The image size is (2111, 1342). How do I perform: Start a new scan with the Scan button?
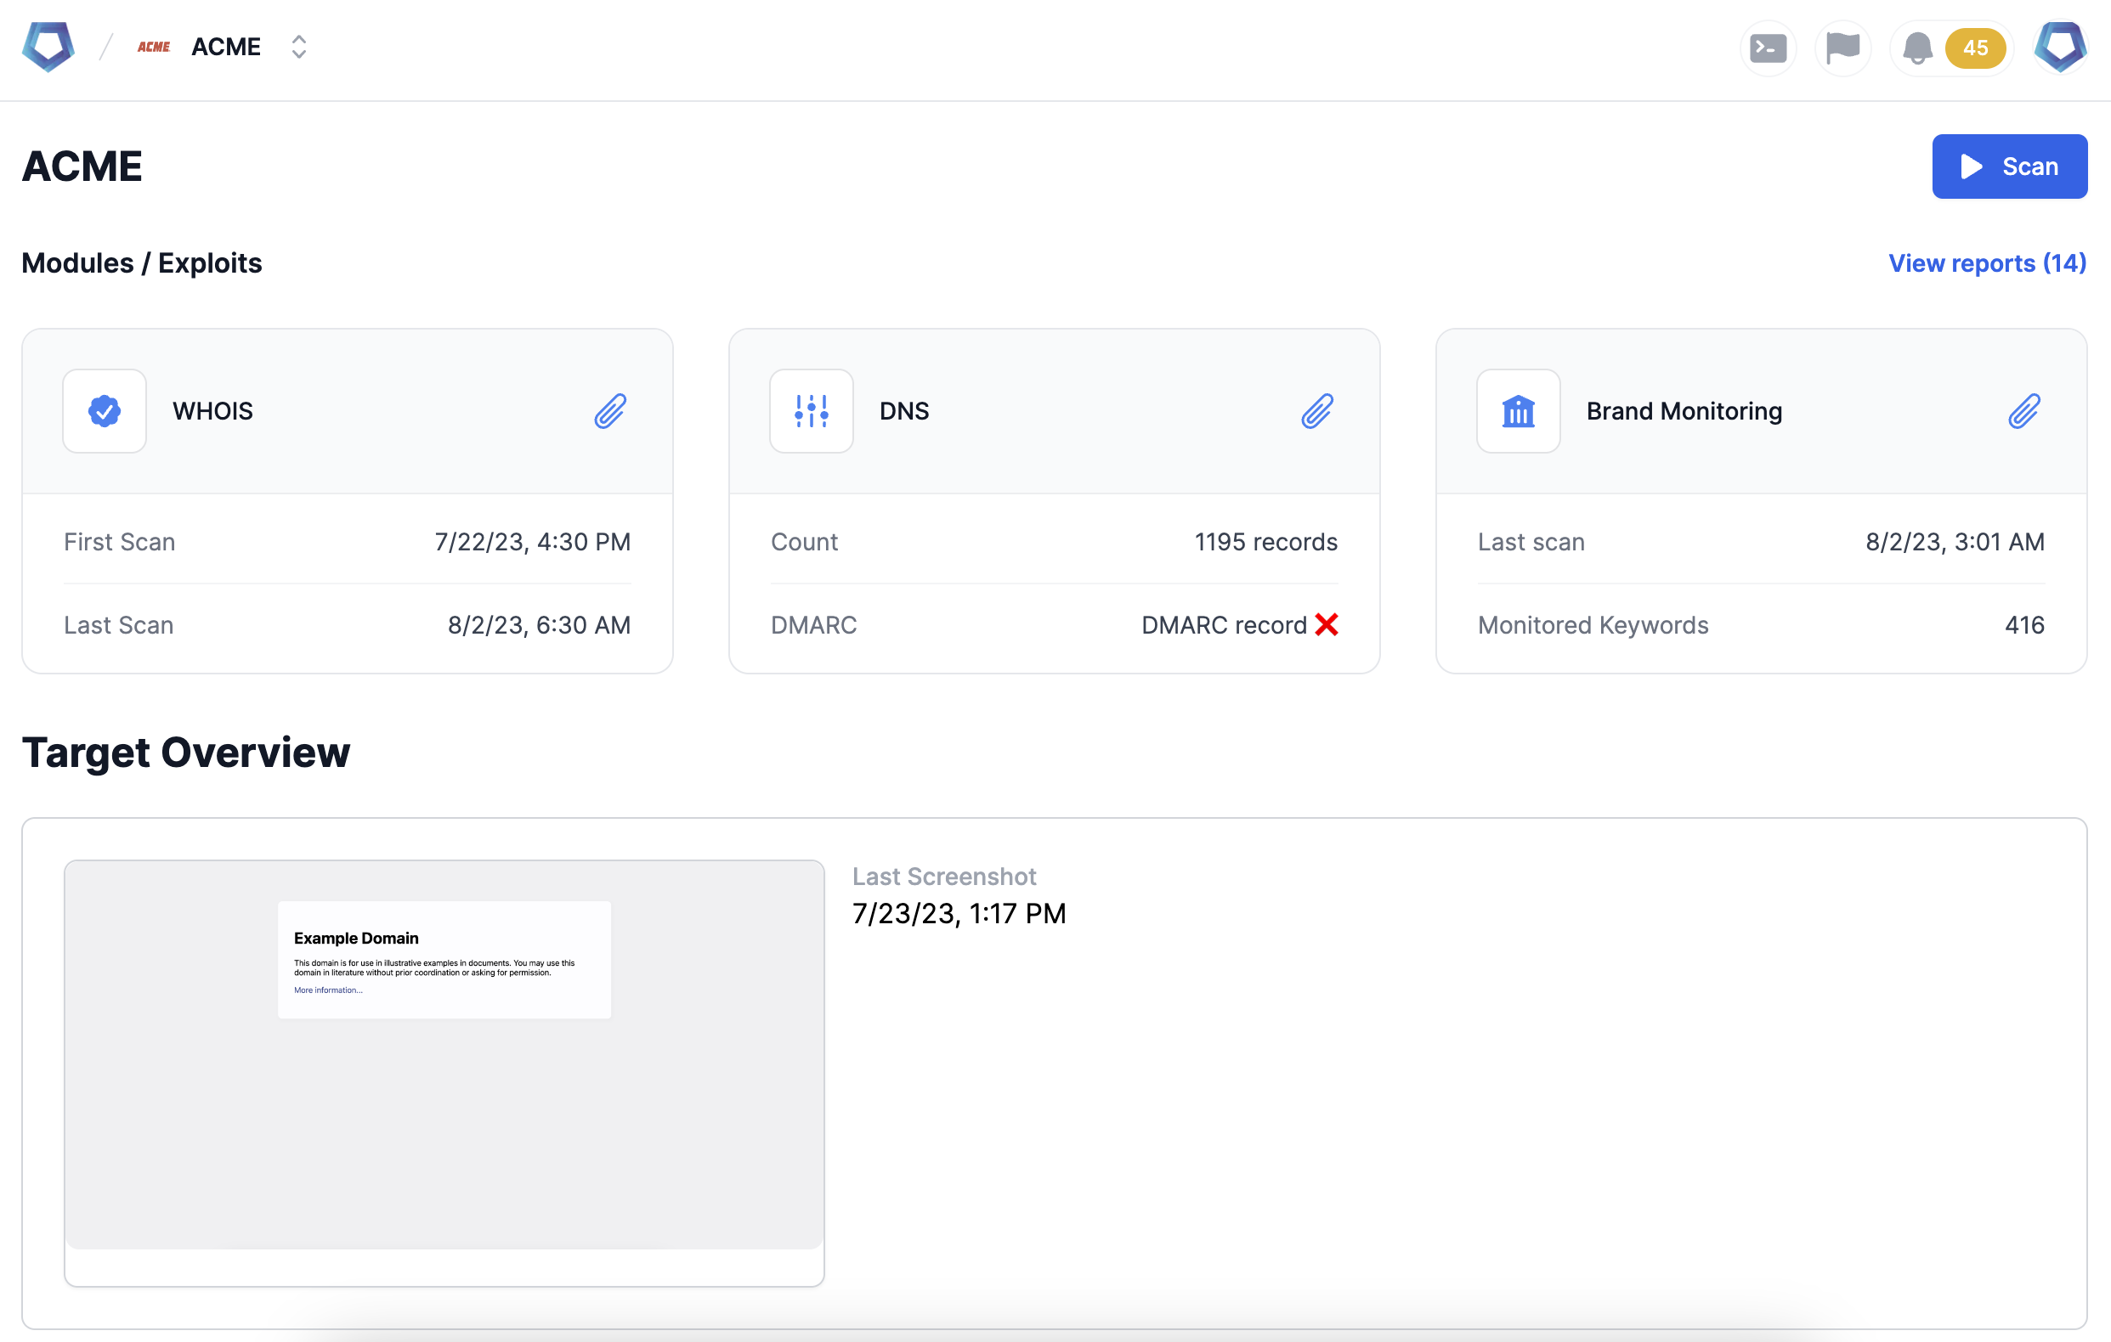tap(2009, 166)
